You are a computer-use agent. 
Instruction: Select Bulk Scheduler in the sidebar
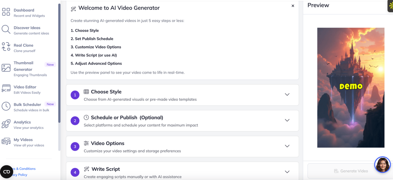(x=29, y=107)
